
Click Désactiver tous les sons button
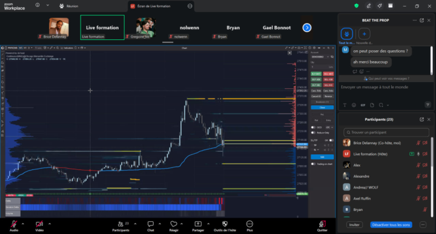pyautogui.click(x=391, y=225)
